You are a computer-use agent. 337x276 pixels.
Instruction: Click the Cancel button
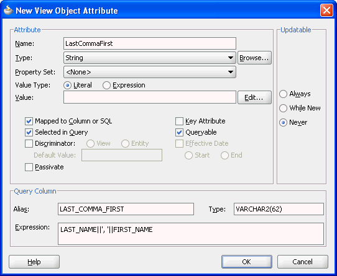click(303, 262)
